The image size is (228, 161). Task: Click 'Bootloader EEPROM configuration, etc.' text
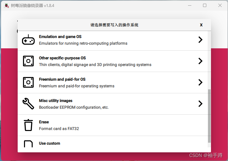(74, 107)
